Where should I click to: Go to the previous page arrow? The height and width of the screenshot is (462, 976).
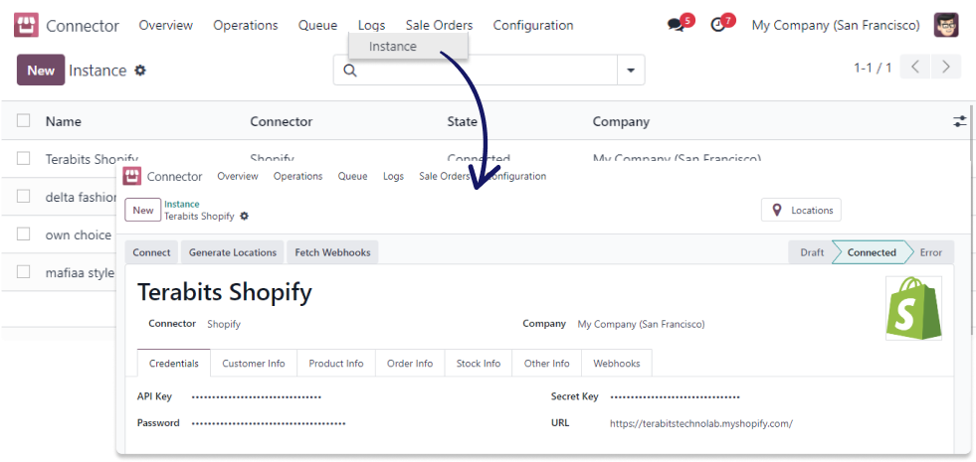coord(915,68)
